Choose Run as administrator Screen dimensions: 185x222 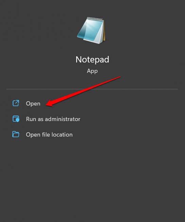pos(53,119)
